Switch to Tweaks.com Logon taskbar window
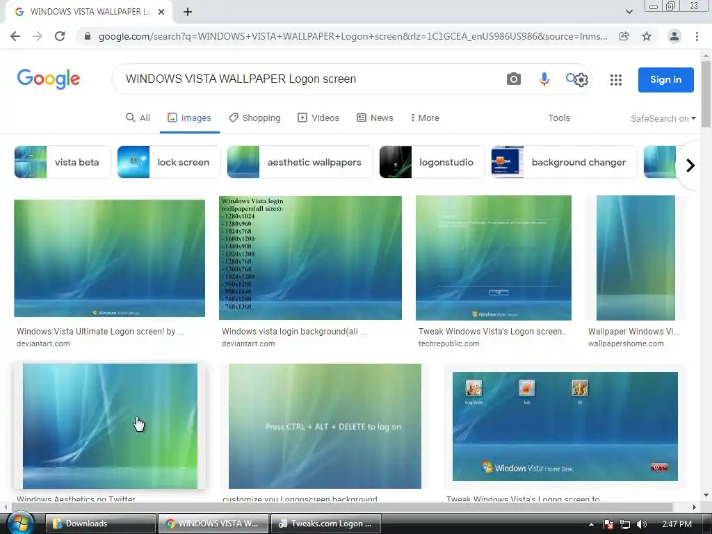This screenshot has width=712, height=534. (326, 524)
